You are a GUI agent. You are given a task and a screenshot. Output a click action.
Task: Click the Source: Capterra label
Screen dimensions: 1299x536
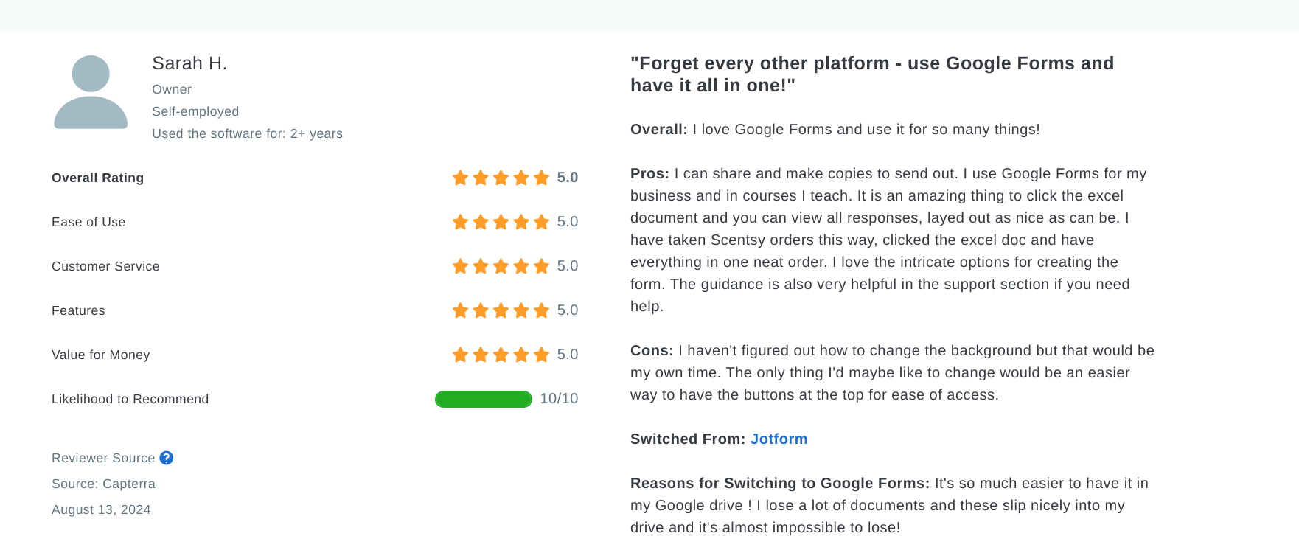pos(103,484)
